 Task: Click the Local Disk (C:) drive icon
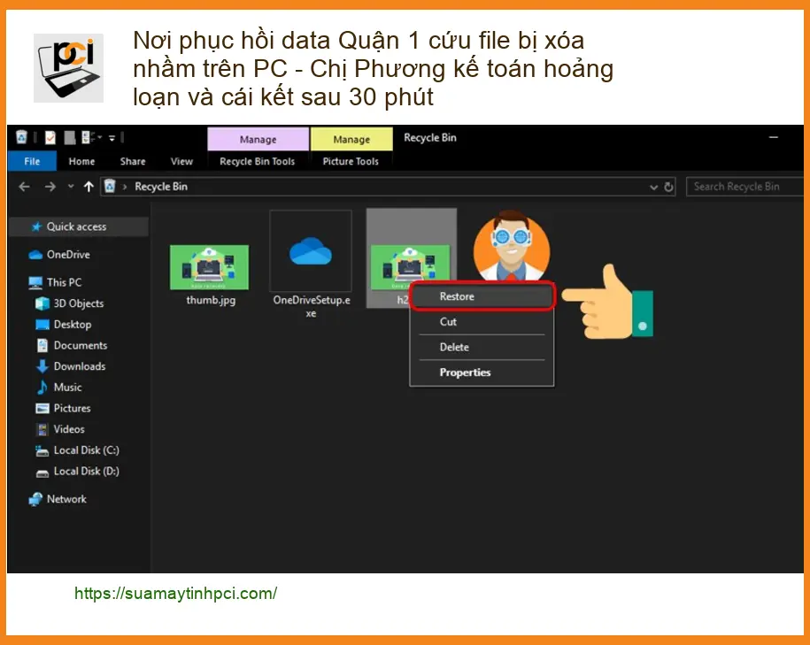42,451
